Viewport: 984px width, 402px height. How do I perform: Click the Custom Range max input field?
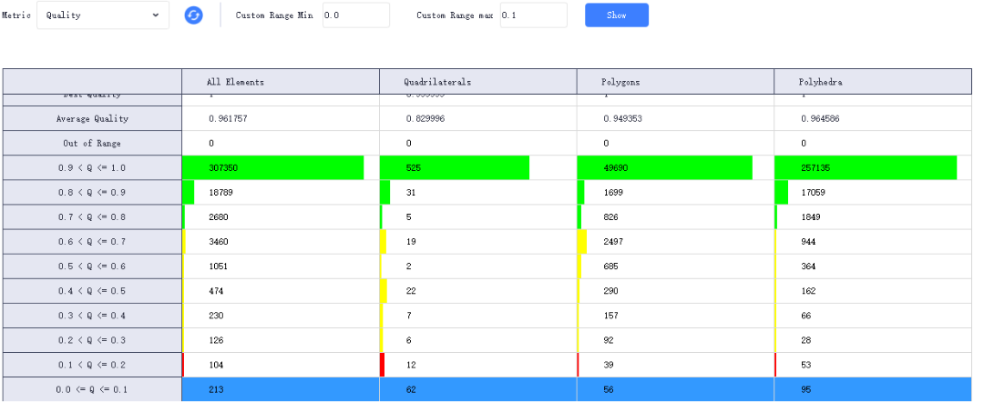pyautogui.click(x=533, y=15)
